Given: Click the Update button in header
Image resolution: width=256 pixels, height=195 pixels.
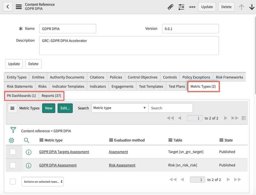Looking at the screenshot, I should (207, 7).
